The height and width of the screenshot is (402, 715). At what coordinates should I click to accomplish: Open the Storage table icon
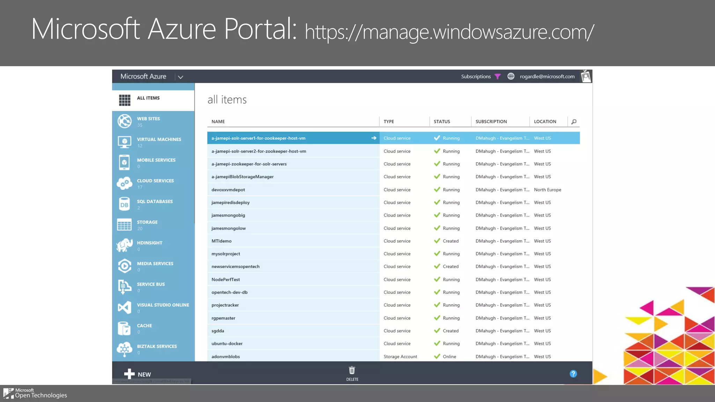point(124,225)
